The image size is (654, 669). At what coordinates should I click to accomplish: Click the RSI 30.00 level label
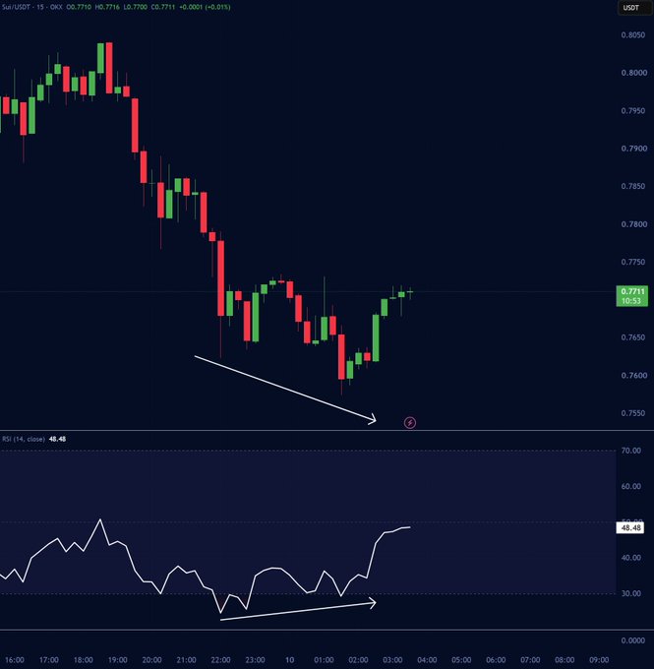[x=631, y=593]
